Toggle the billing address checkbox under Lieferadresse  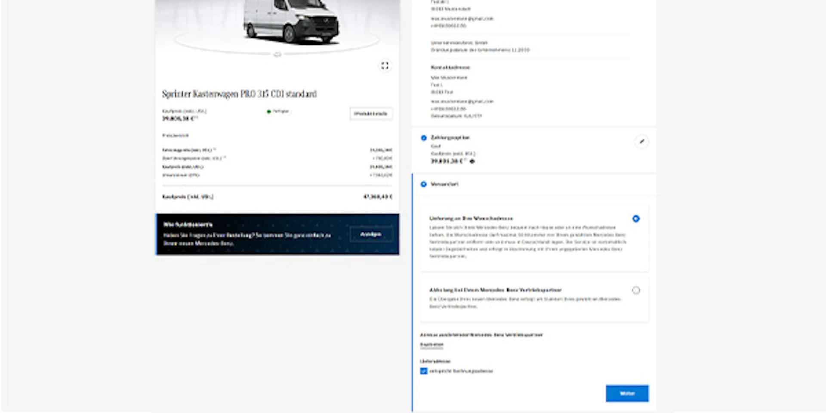tap(424, 371)
